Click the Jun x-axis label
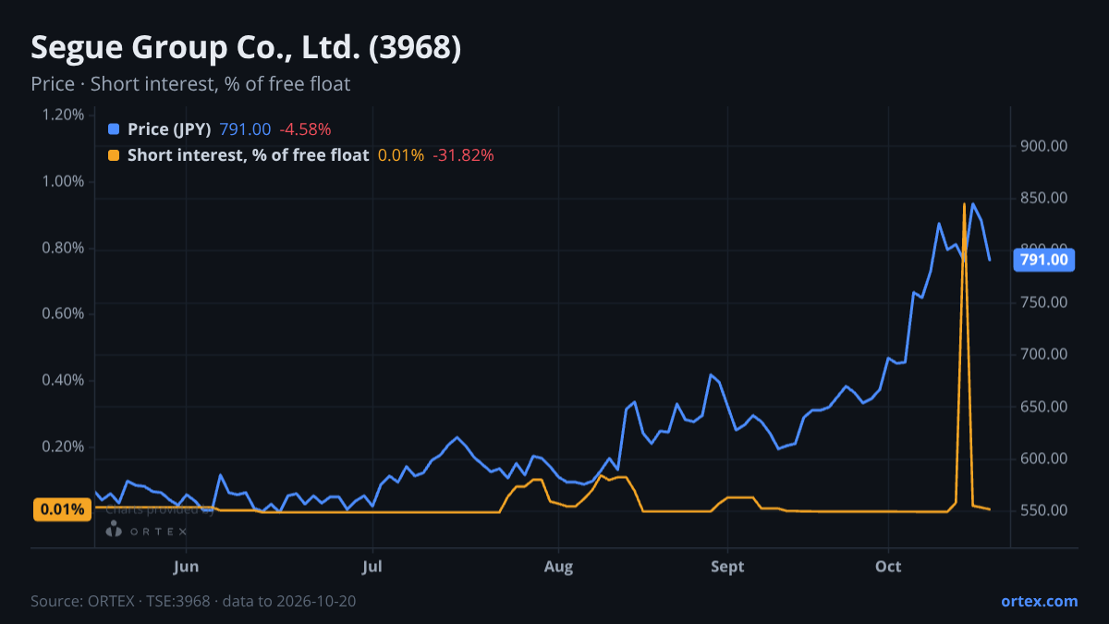The height and width of the screenshot is (624, 1109). pos(187,566)
